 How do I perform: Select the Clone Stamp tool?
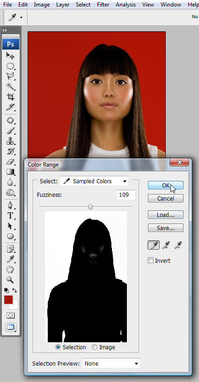[10, 141]
